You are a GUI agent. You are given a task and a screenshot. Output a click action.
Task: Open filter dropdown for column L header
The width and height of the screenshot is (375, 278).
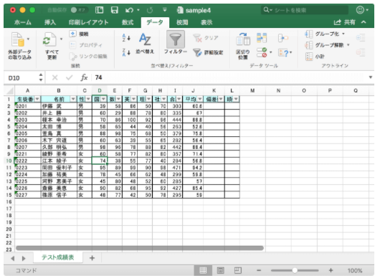point(236,99)
